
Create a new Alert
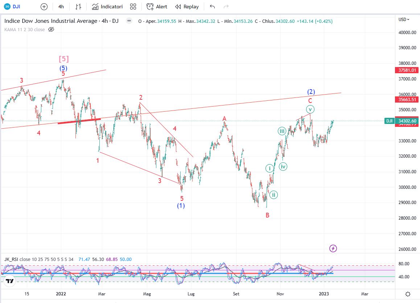pyautogui.click(x=157, y=7)
